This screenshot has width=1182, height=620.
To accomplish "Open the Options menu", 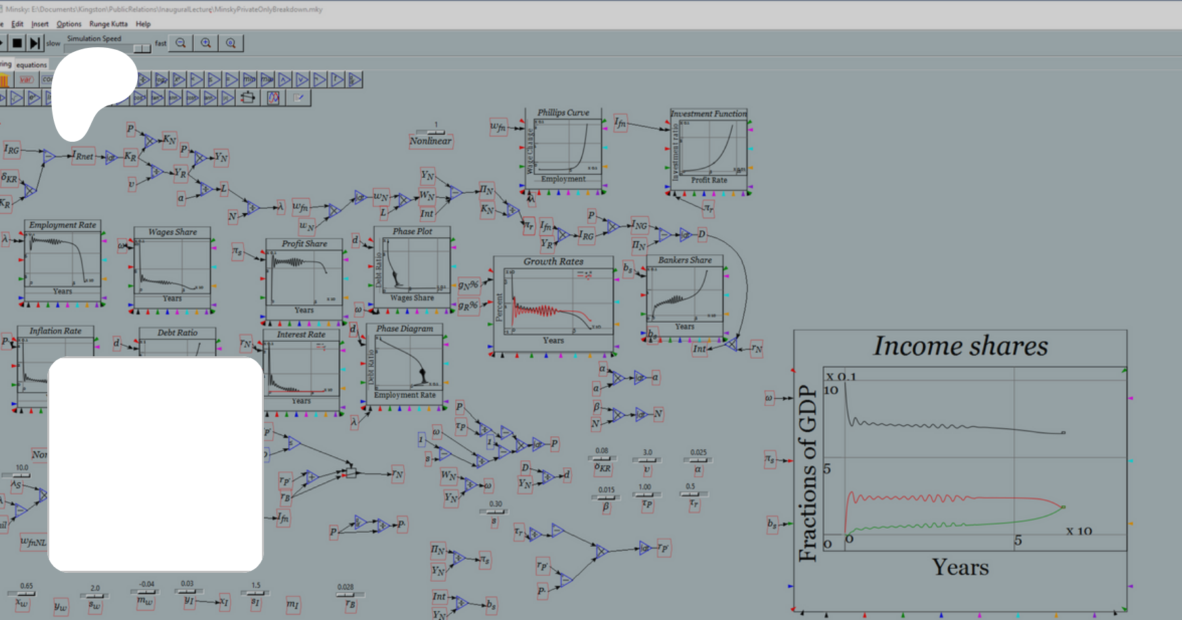I will (69, 24).
